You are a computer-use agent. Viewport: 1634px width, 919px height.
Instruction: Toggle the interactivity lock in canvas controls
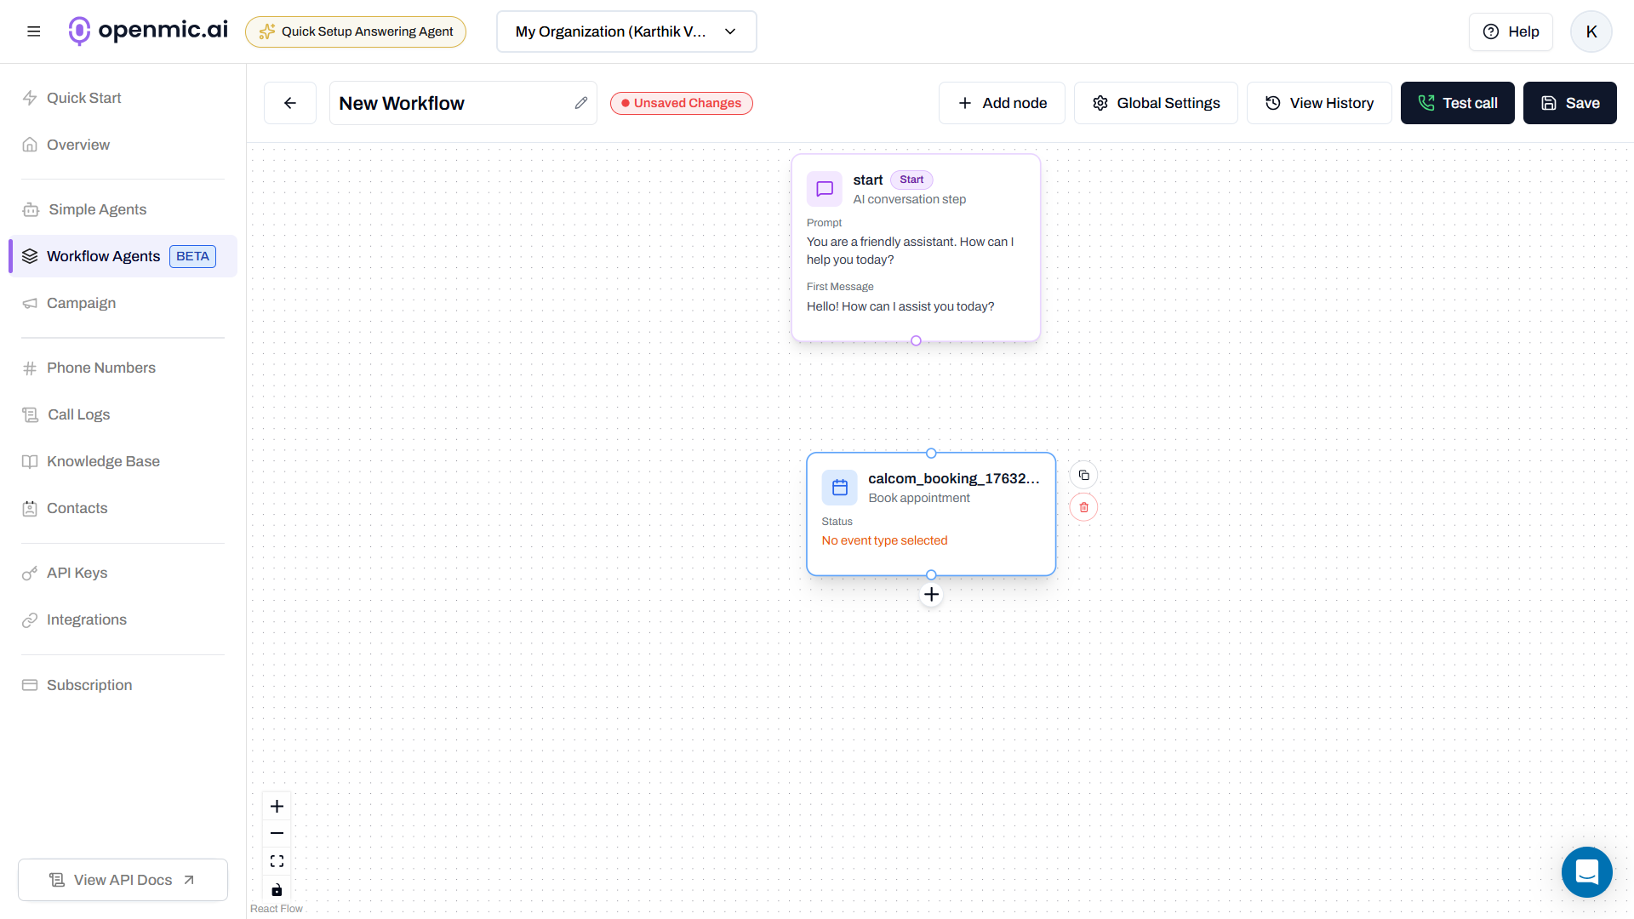tap(277, 890)
